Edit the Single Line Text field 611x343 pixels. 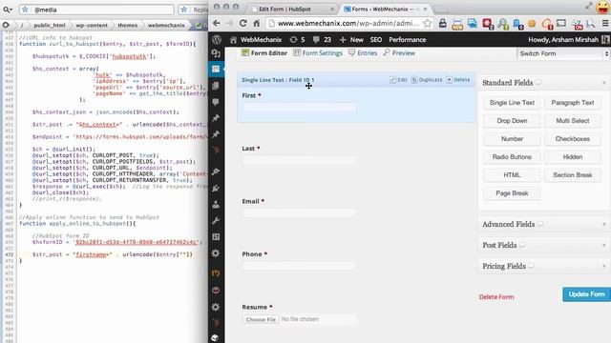coord(399,80)
